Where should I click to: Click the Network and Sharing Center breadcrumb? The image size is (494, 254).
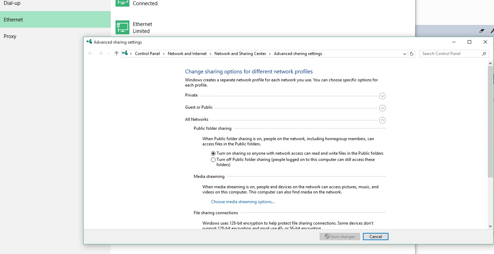click(240, 54)
